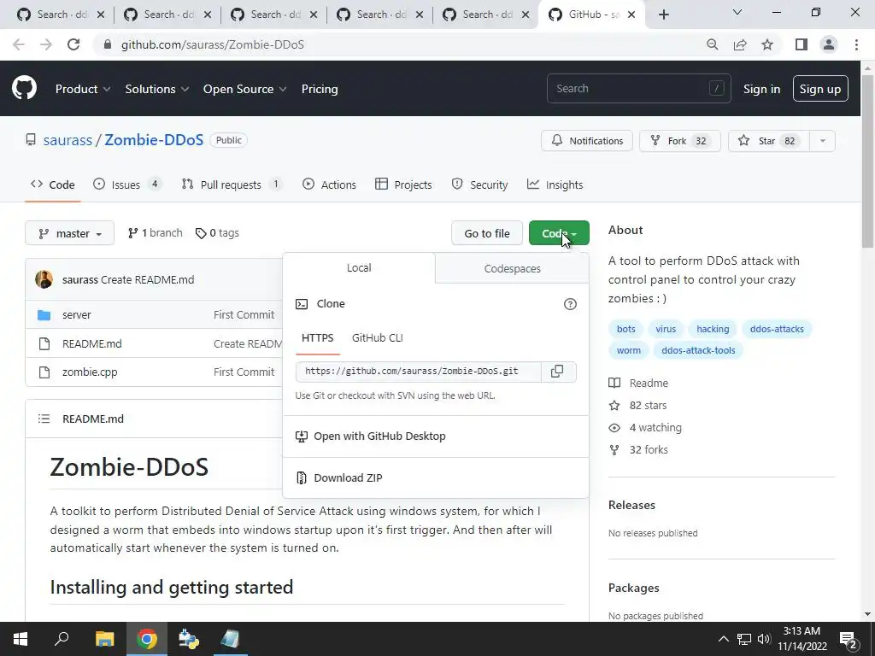Expand the Solutions menu

[157, 89]
